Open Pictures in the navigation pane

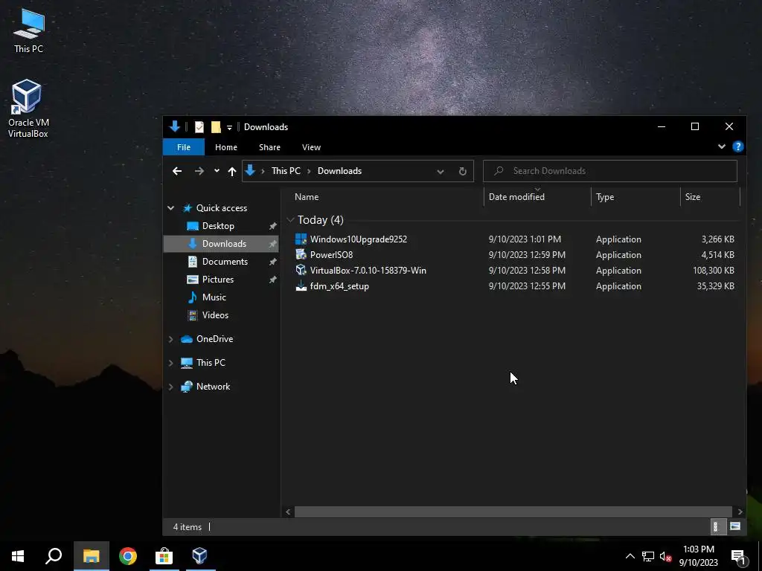(218, 280)
